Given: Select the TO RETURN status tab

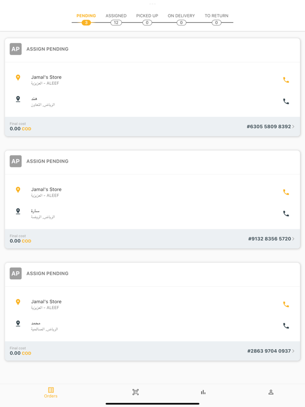Looking at the screenshot, I should 216,15.
